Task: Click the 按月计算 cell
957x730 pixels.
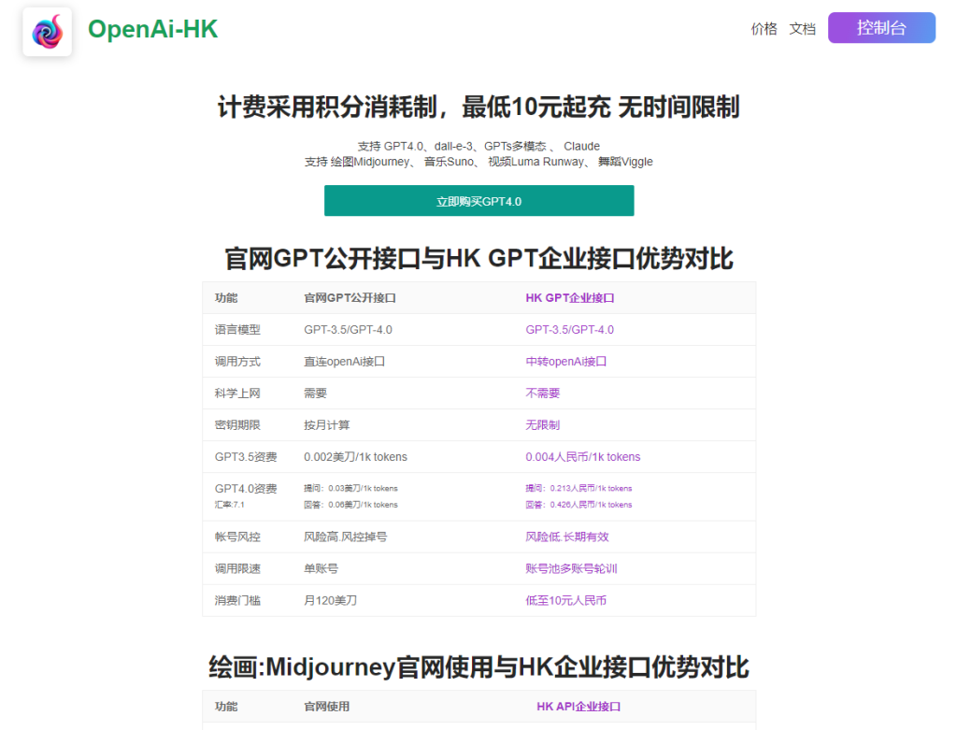Action: [x=326, y=424]
